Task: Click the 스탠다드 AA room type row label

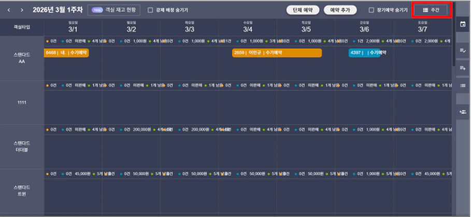Action: [22, 58]
